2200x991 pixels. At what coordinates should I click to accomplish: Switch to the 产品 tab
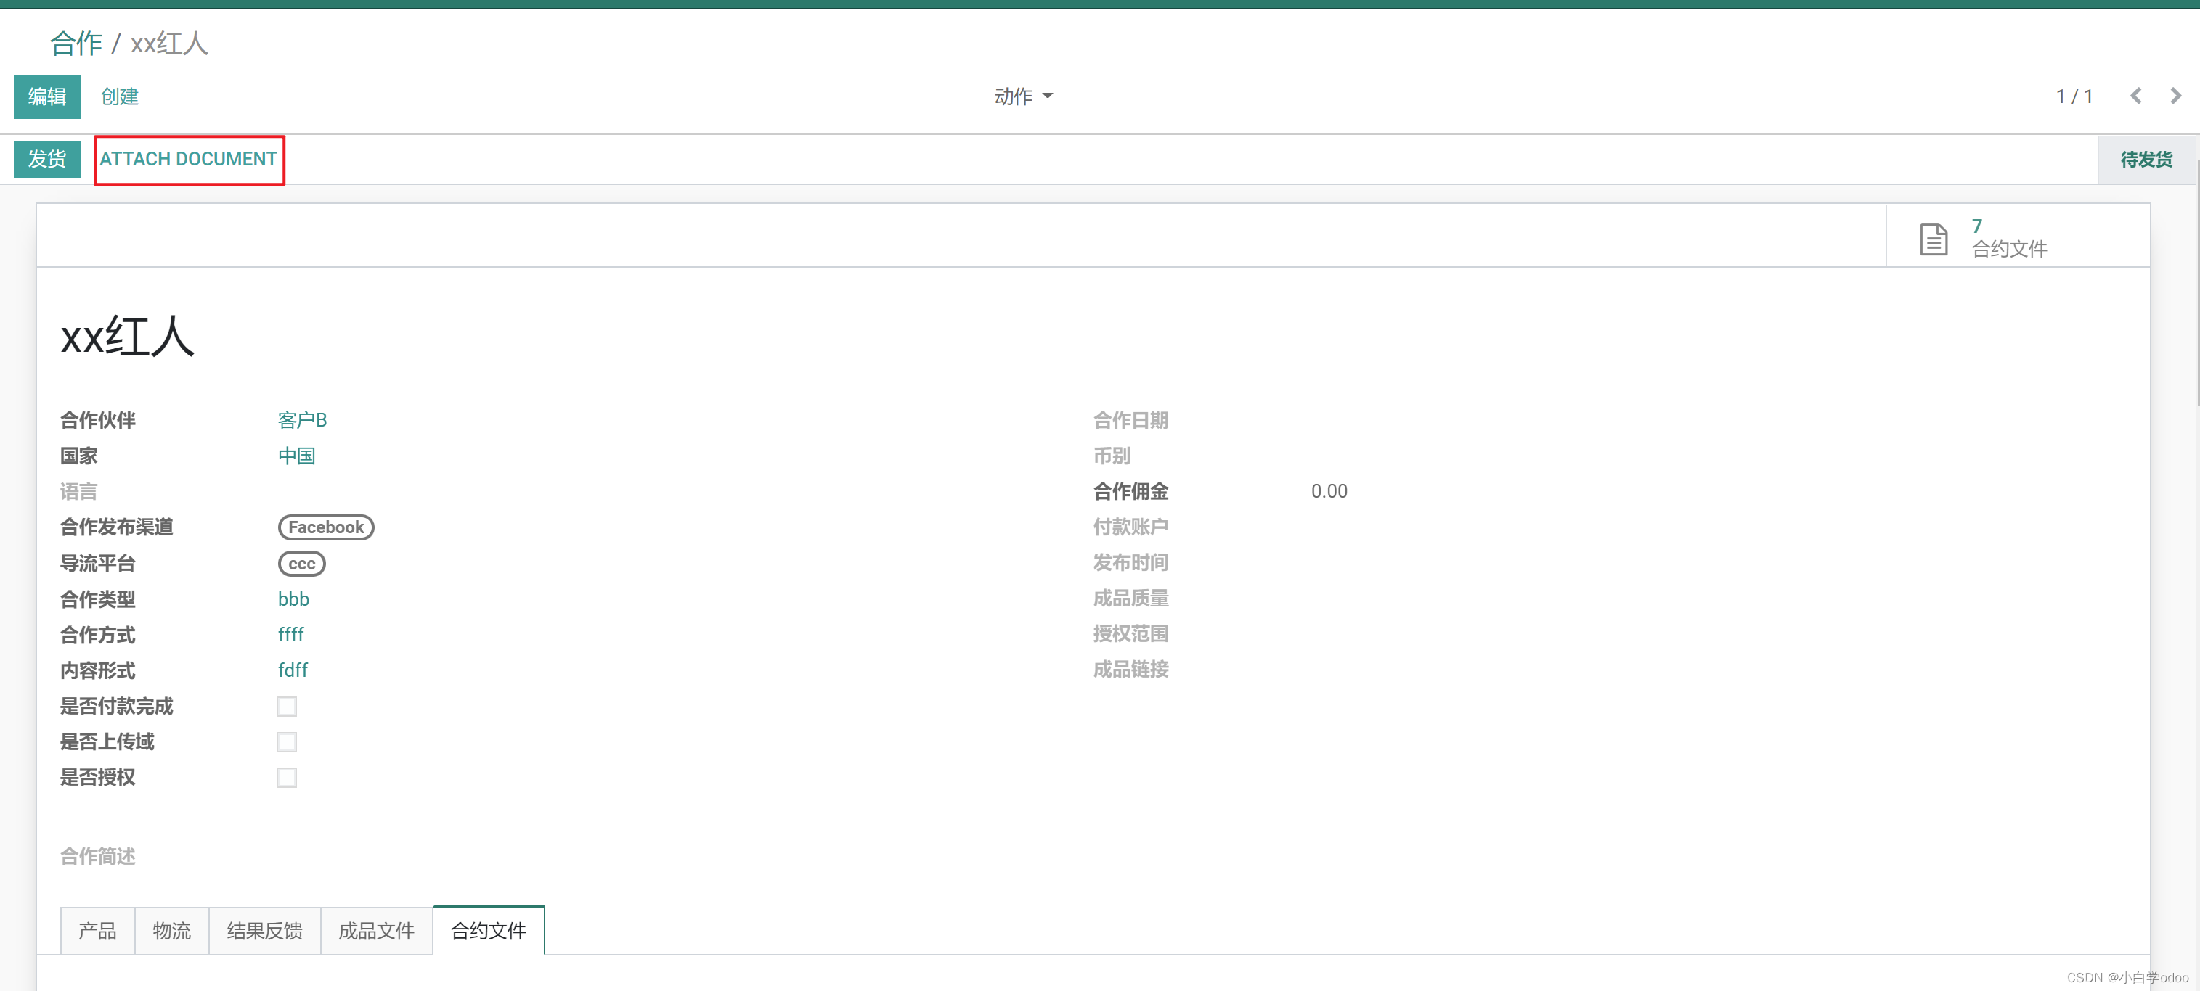point(97,929)
